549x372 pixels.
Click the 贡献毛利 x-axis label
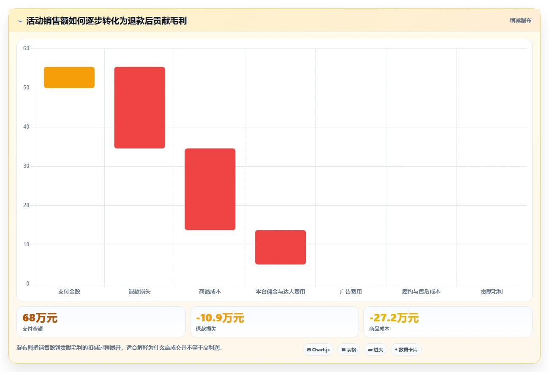point(492,291)
